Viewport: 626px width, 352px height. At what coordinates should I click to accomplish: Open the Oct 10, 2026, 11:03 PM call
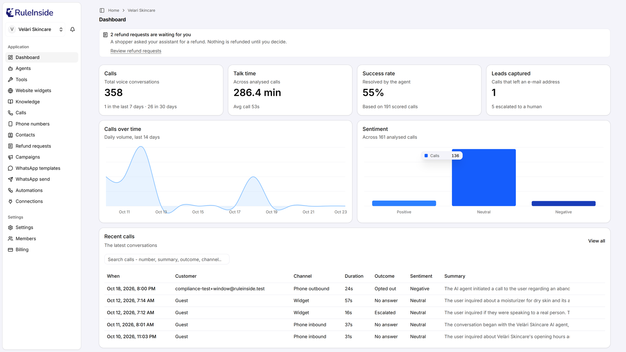point(354,337)
